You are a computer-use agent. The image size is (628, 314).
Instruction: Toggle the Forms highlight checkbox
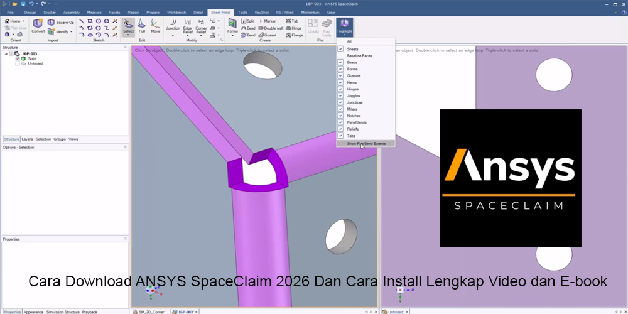coord(340,69)
